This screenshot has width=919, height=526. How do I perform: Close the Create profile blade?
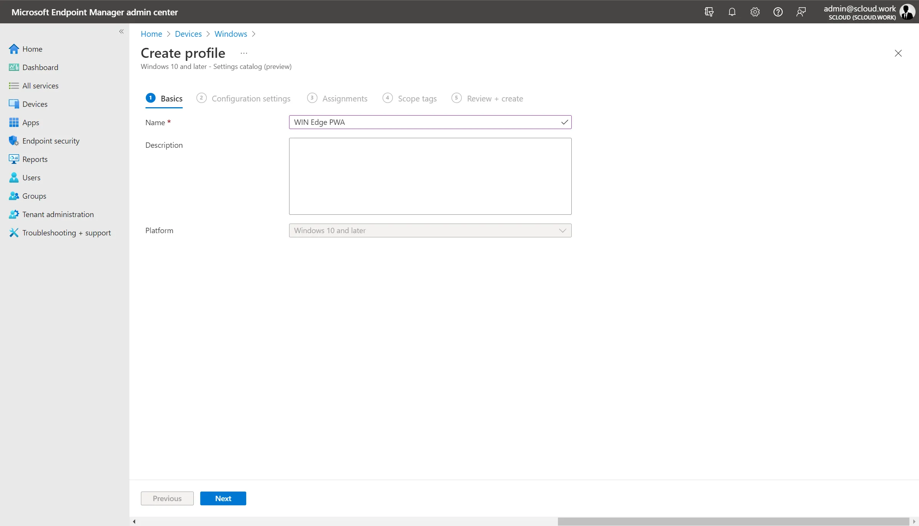click(898, 53)
